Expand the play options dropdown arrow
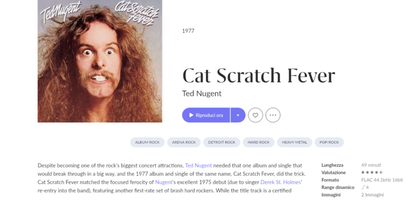 238,115
